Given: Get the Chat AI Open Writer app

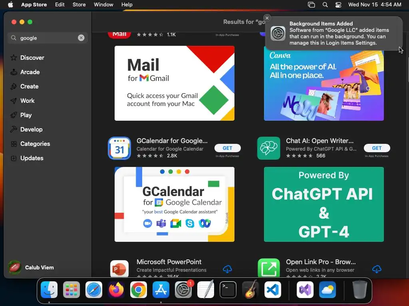Looking at the screenshot, I should coord(377,148).
